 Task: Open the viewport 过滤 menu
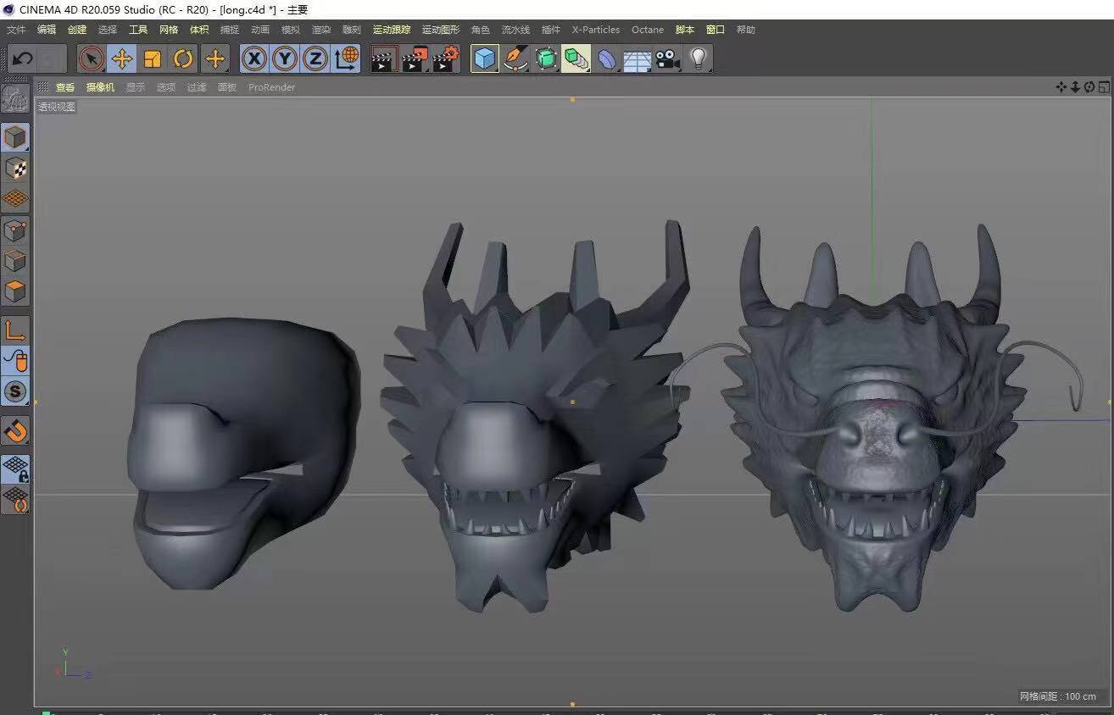pyautogui.click(x=197, y=87)
